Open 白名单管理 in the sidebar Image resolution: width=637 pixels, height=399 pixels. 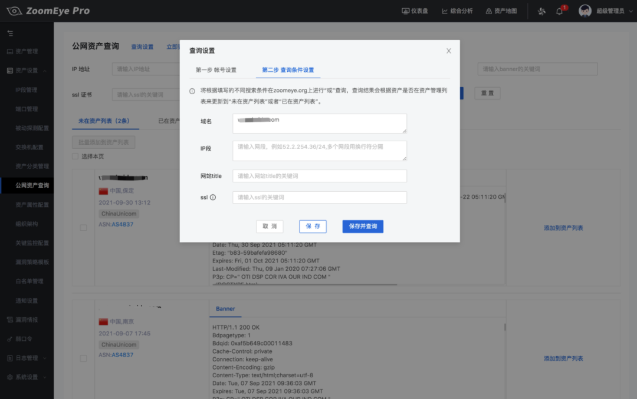coord(29,281)
